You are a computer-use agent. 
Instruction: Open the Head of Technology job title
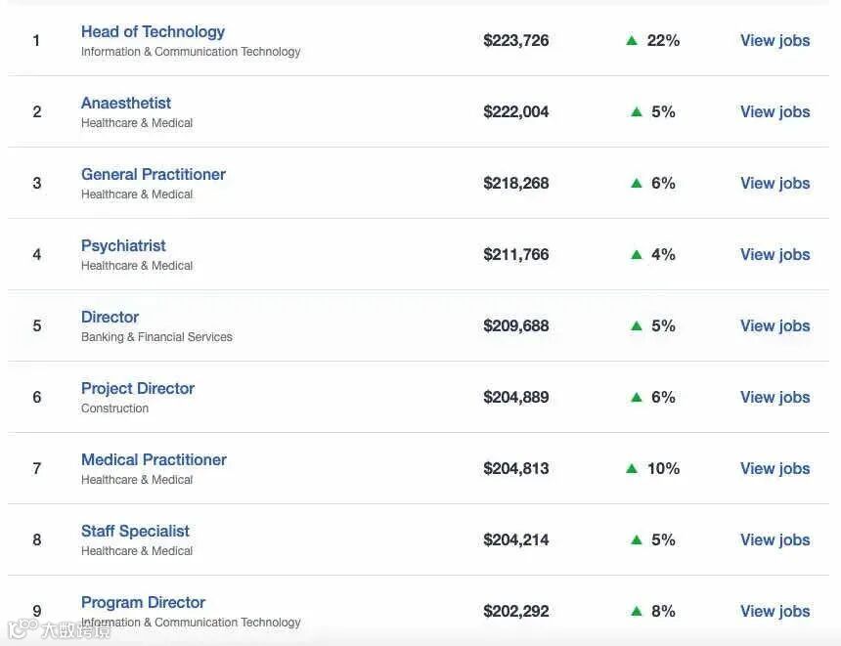point(153,32)
